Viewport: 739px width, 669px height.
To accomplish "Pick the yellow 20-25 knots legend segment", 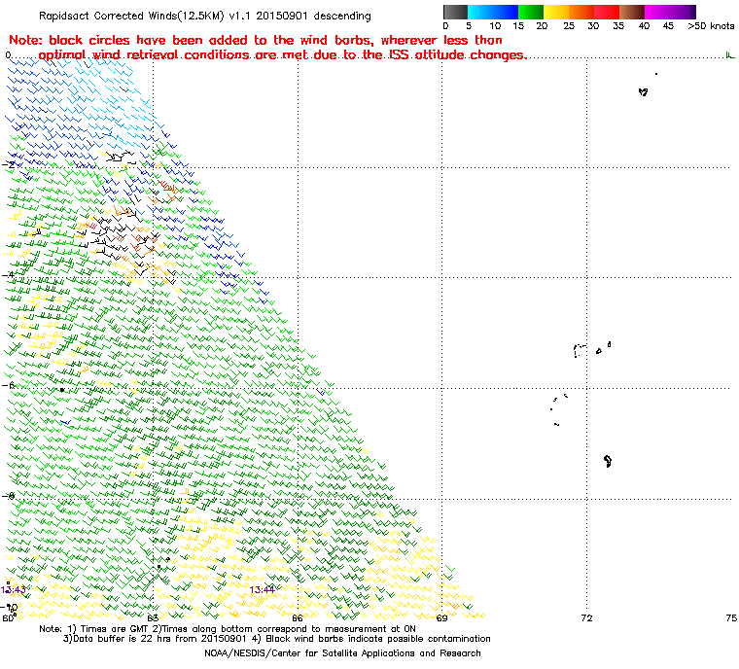I will (x=556, y=12).
